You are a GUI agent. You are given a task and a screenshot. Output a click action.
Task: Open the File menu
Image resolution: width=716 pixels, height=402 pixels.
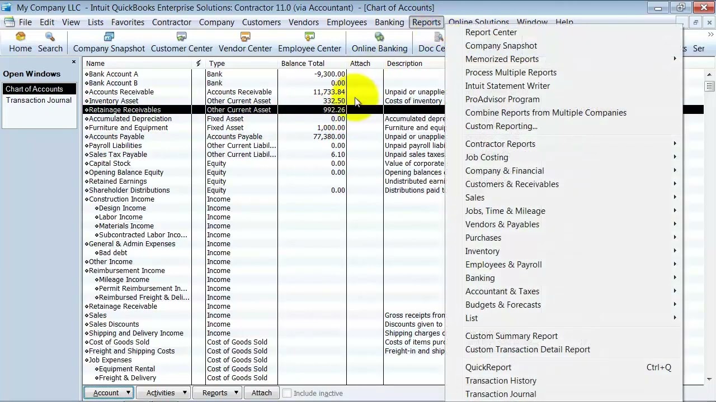(x=25, y=22)
